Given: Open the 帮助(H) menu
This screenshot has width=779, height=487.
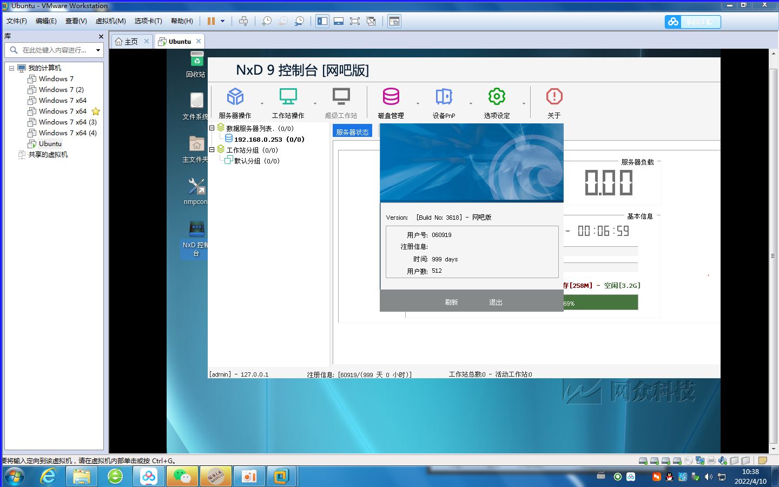Looking at the screenshot, I should click(x=182, y=21).
